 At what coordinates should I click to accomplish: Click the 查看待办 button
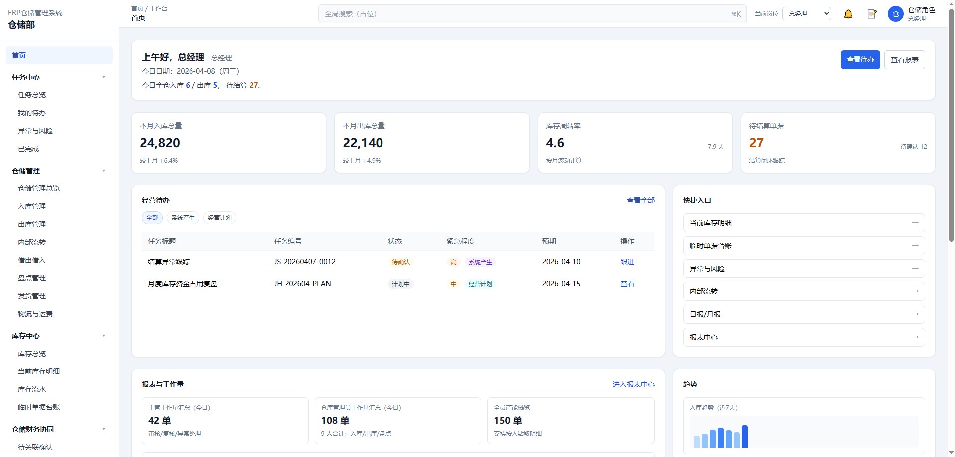860,60
